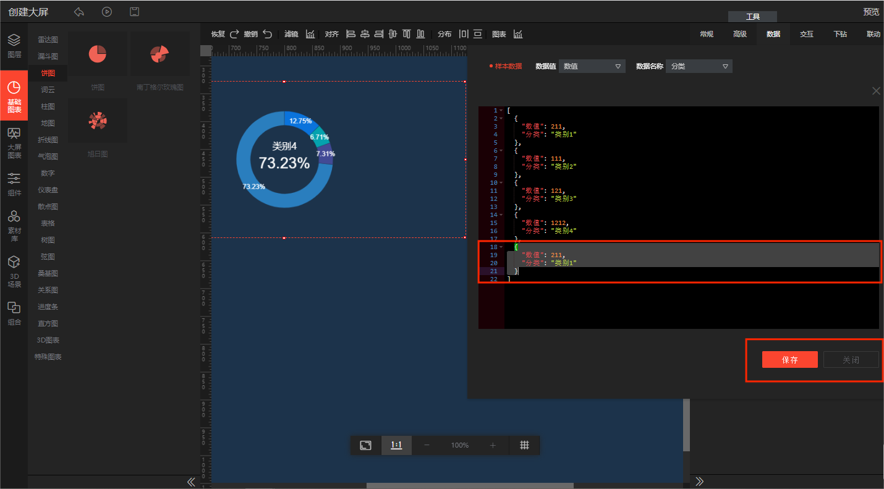Screen dimensions: 884x489
Task: Click the distribute horizontally icon
Action: tap(464, 34)
